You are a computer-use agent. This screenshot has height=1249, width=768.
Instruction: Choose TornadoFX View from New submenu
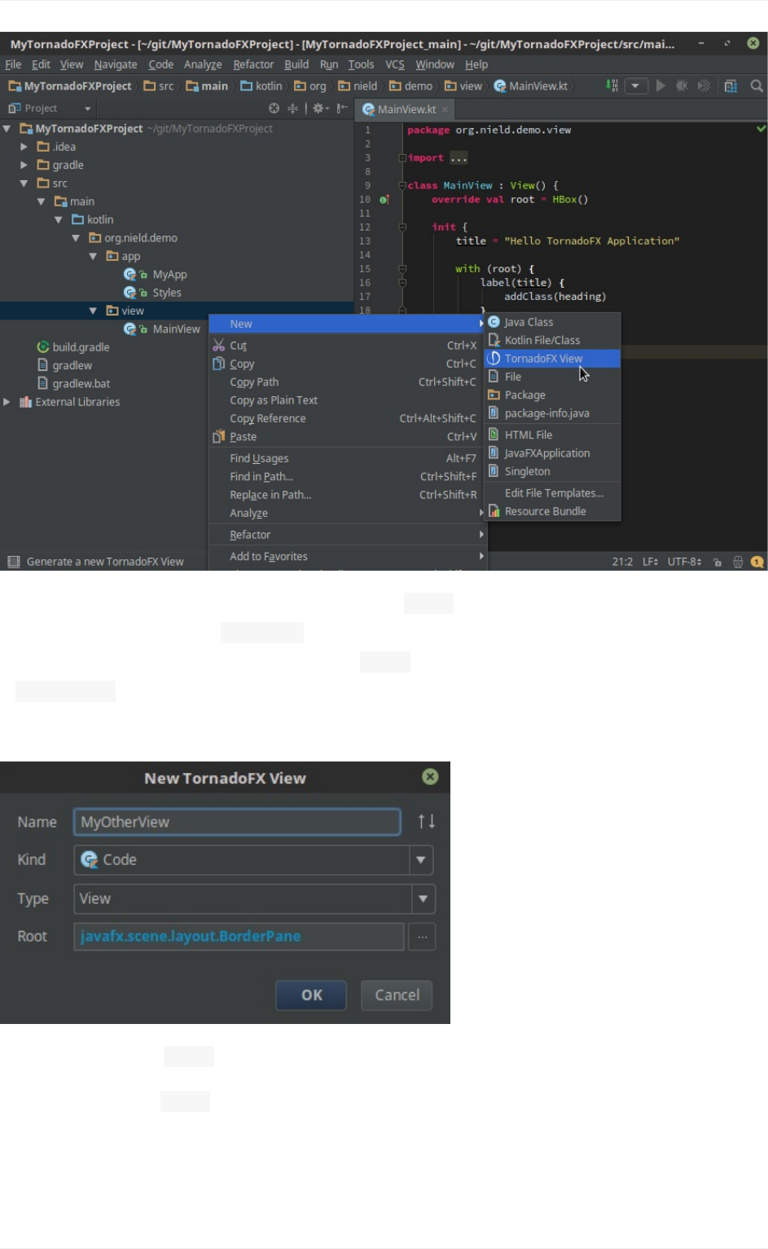552,359
